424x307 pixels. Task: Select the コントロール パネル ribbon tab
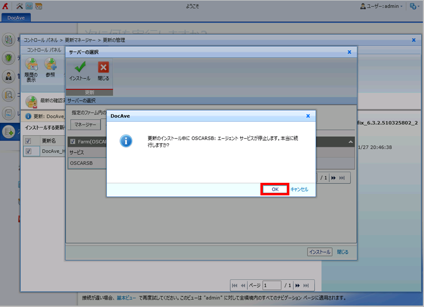(44, 50)
